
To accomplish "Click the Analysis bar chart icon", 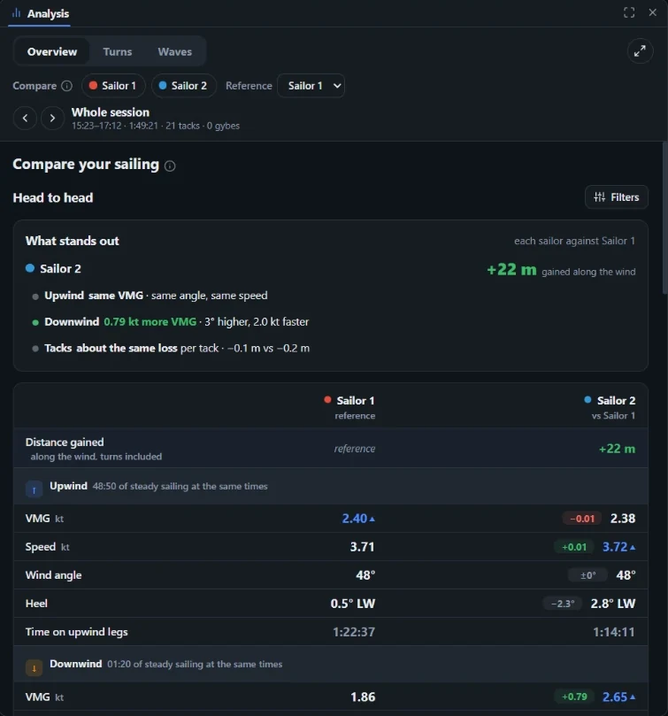I will coord(17,12).
